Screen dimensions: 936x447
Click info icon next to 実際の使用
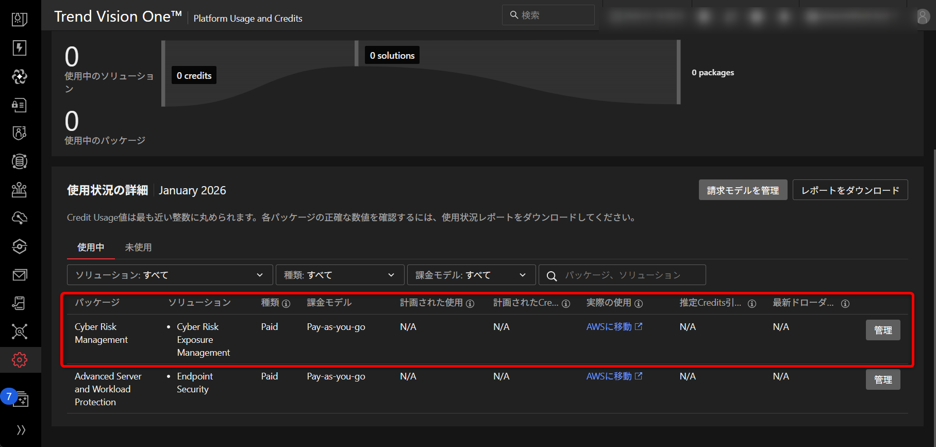pos(639,304)
